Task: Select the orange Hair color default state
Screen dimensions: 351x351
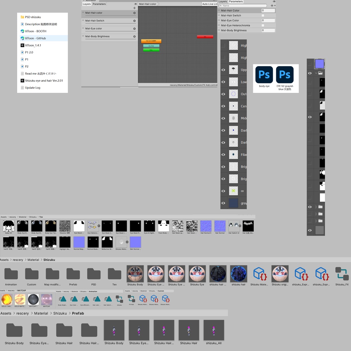Action: click(x=151, y=41)
